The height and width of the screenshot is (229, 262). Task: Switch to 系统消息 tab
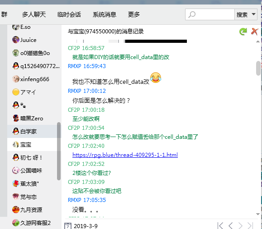coord(105,14)
